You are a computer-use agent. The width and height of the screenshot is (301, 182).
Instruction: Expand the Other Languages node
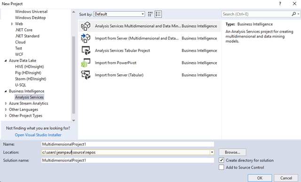tap(6, 110)
